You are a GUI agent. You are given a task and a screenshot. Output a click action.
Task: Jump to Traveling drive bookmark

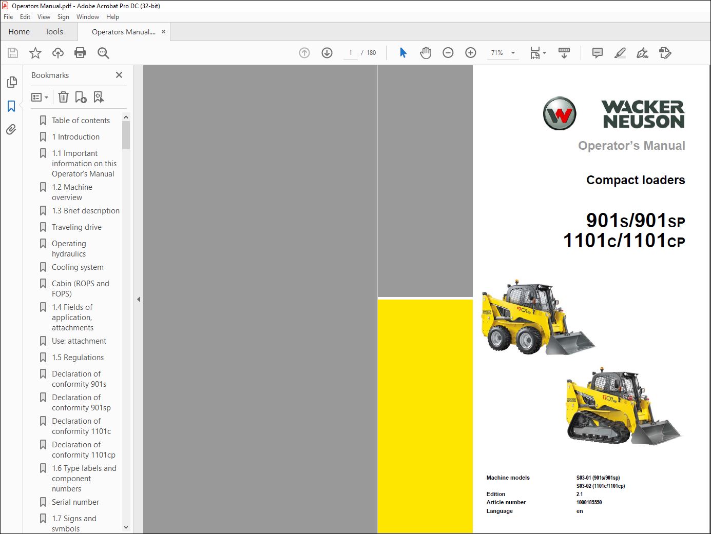[x=76, y=227]
